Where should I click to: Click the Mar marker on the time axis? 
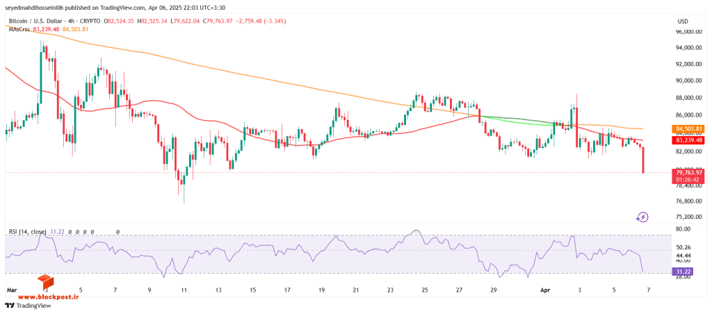coord(10,289)
